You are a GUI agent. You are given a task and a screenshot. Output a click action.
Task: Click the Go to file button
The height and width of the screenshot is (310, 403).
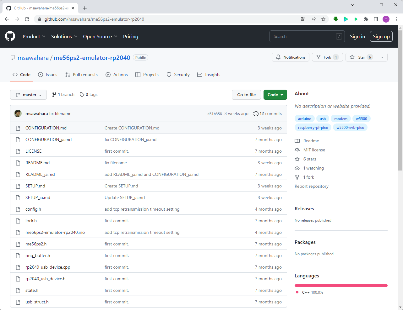(x=247, y=95)
